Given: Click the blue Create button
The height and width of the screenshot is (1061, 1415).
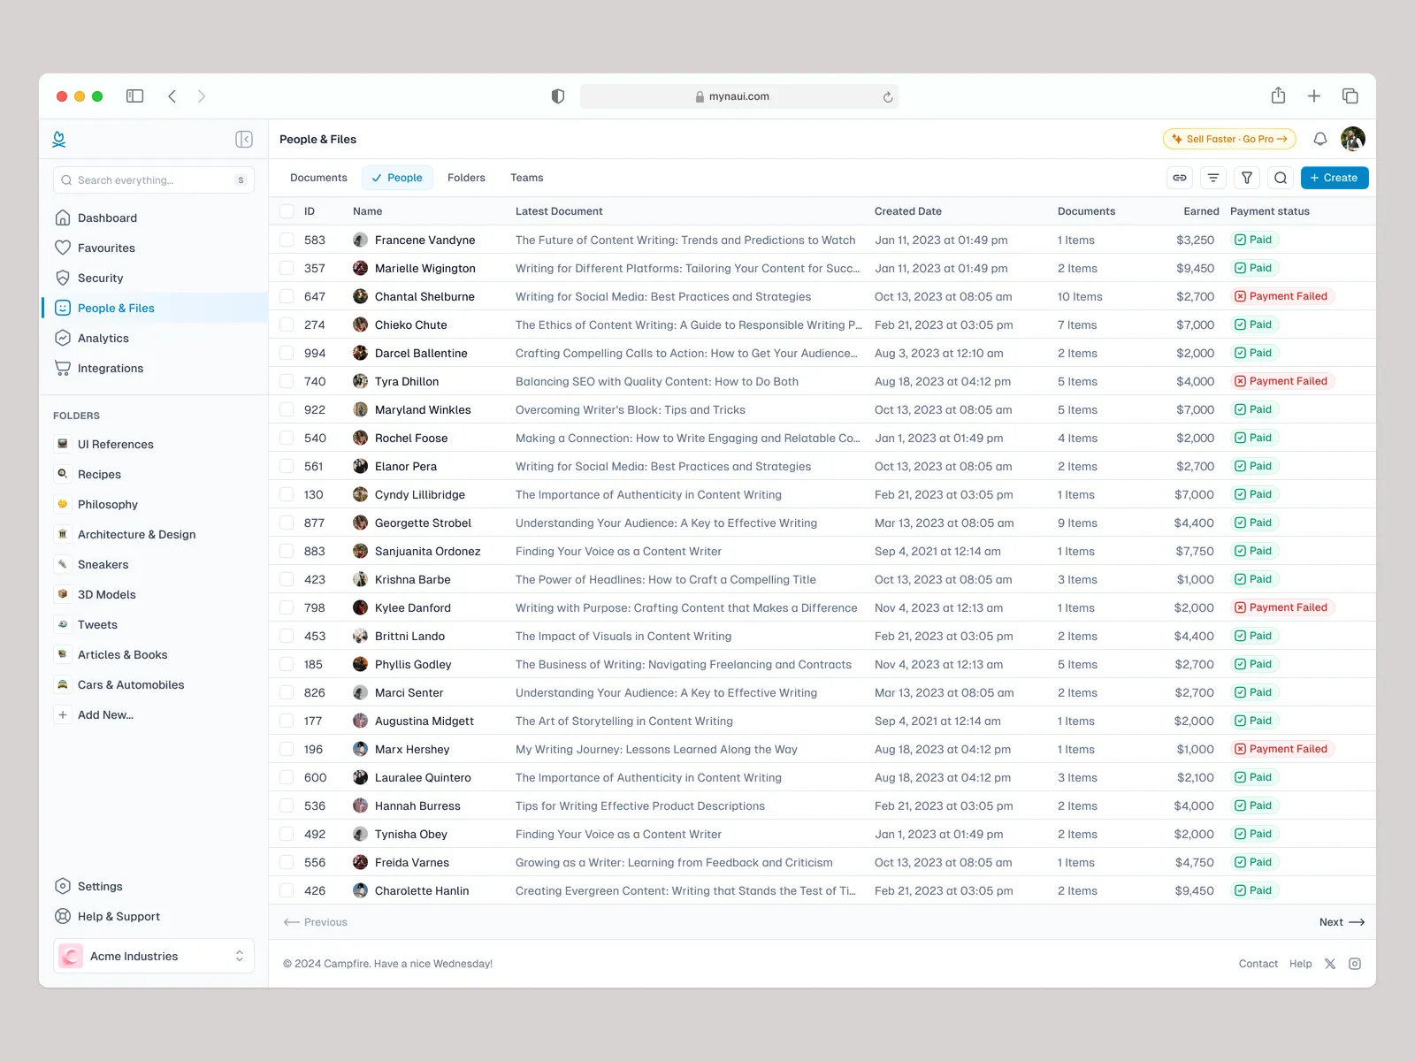Looking at the screenshot, I should click(1334, 178).
